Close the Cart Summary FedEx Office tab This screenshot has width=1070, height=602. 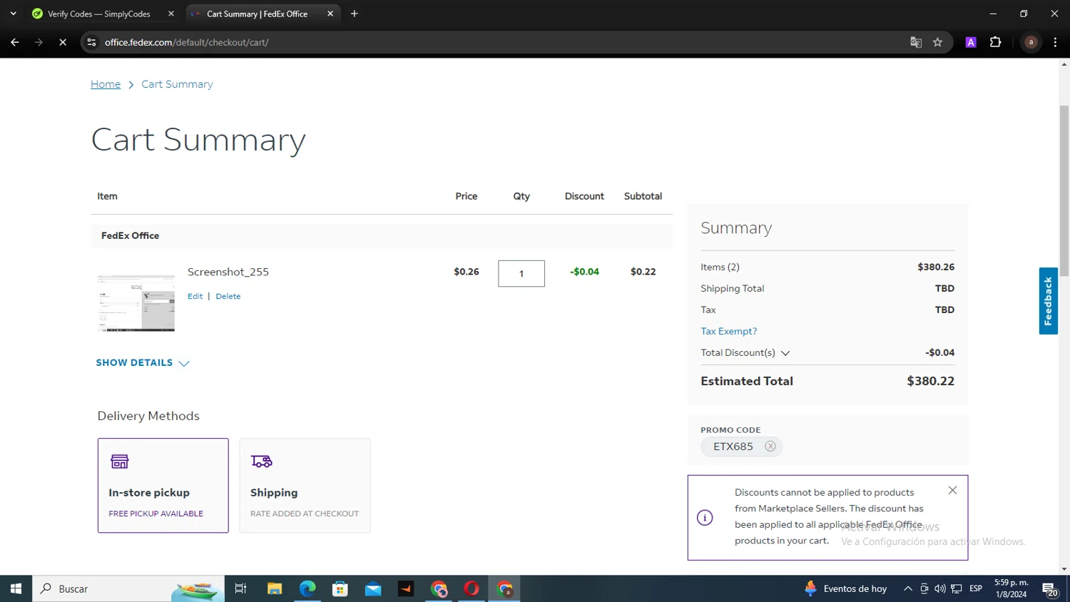pyautogui.click(x=330, y=14)
